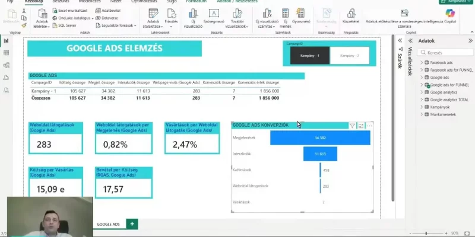Import from Excel-munkafüzet
Image resolution: width=475 pixels, height=237 pixels.
tap(70, 11)
